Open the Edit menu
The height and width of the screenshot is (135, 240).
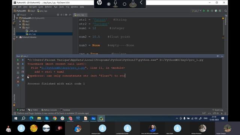click(20, 7)
